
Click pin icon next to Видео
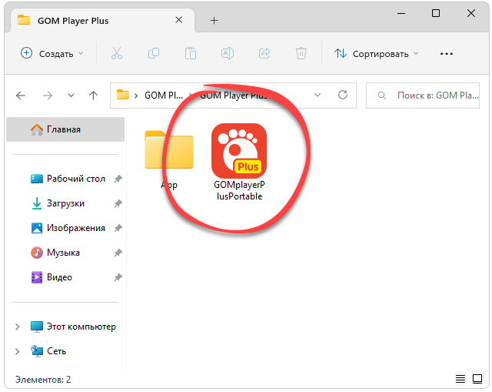coord(118,277)
